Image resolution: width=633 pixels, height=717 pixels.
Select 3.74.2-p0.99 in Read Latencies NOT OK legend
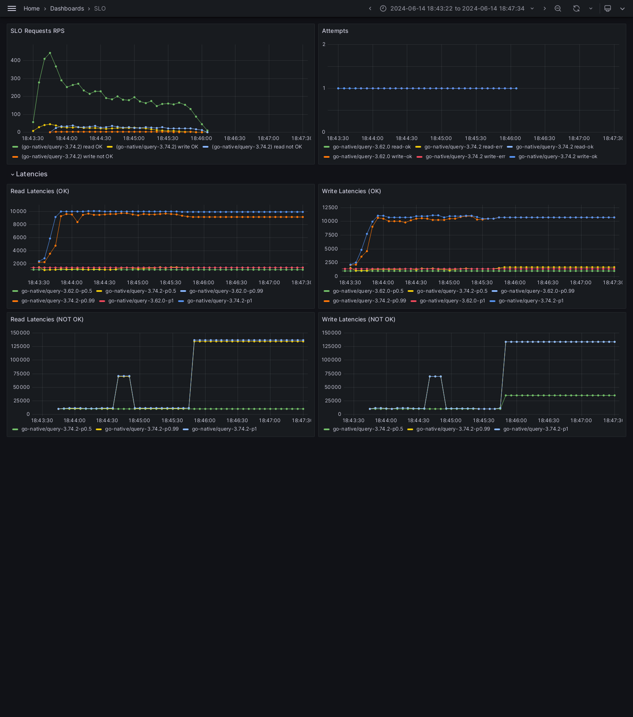(142, 429)
